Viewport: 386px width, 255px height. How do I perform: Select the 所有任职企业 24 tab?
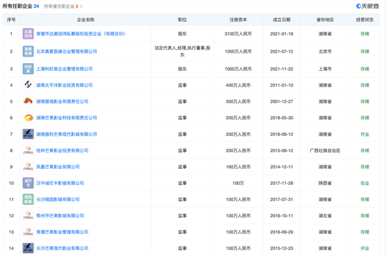click(x=20, y=6)
